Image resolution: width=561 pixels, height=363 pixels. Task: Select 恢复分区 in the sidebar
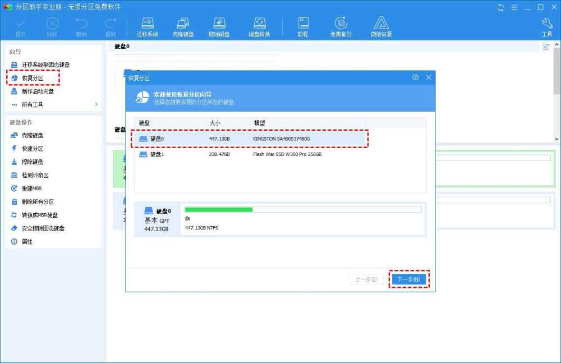(33, 78)
